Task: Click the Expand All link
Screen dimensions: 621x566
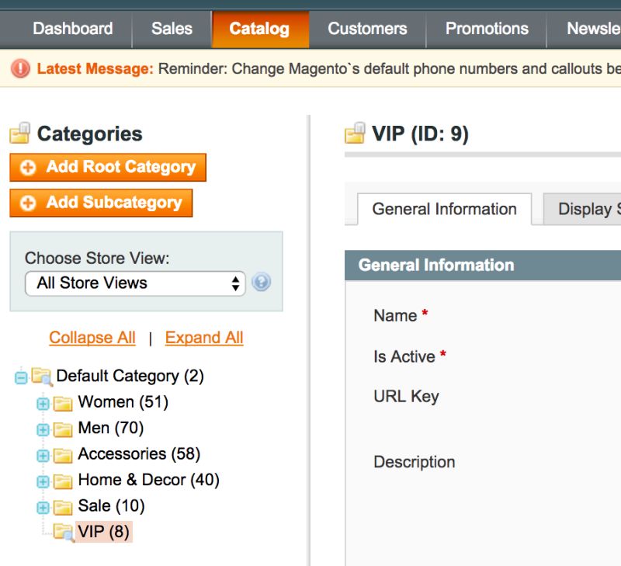Action: pos(203,337)
